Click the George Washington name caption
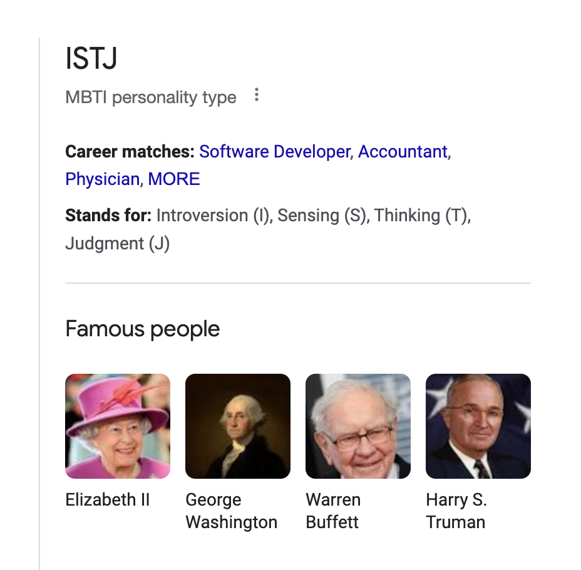 tap(231, 511)
